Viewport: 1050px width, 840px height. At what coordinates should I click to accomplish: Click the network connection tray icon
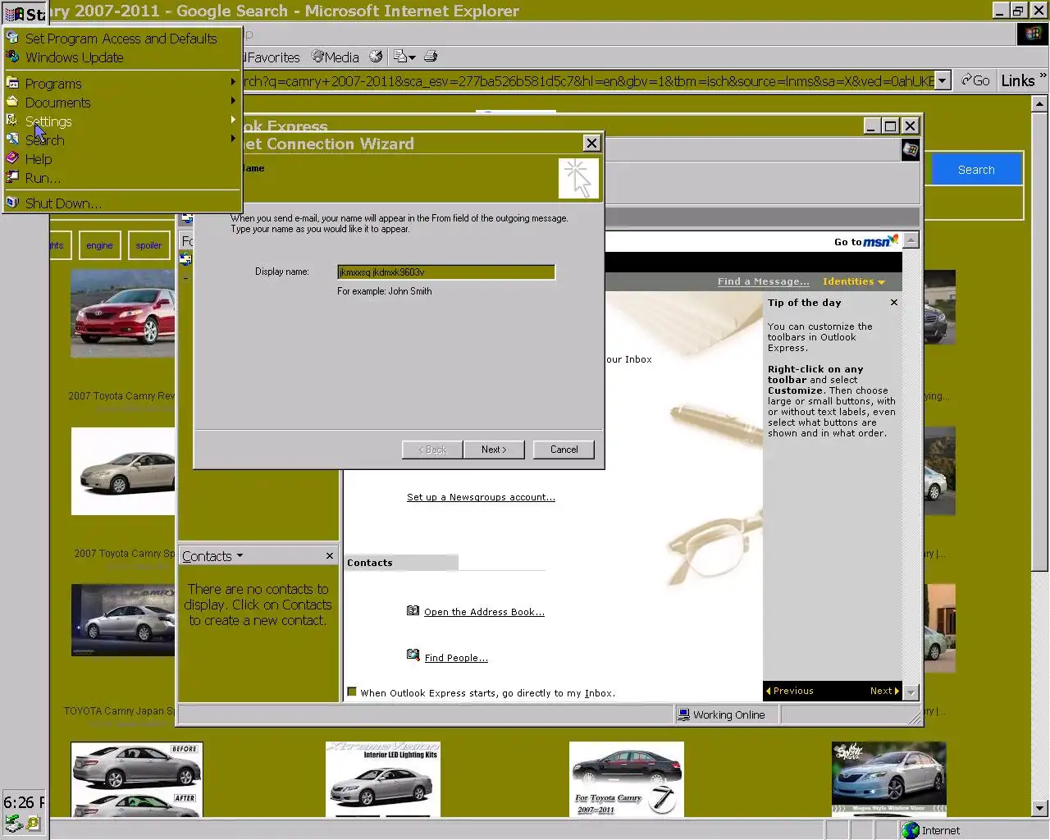point(13,823)
